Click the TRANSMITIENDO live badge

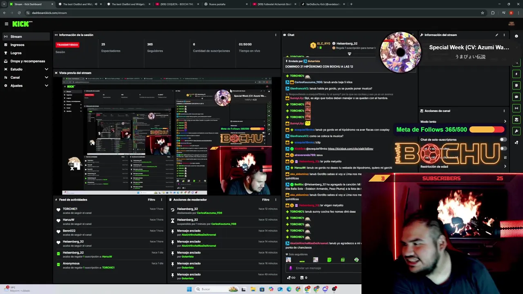coord(67,45)
